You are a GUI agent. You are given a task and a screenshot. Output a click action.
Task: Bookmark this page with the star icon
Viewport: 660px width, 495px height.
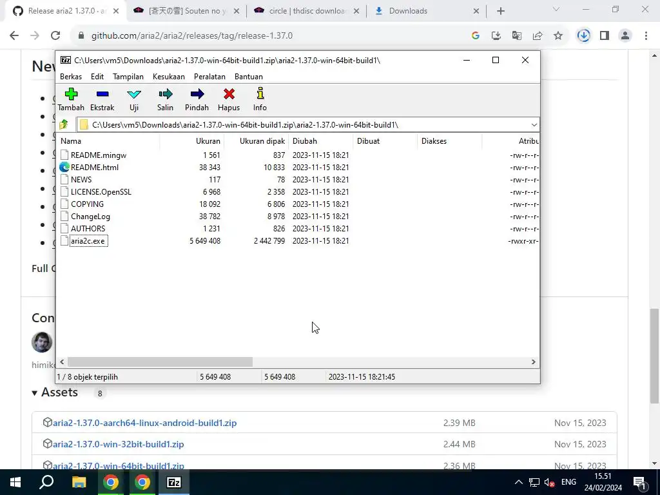click(x=558, y=36)
